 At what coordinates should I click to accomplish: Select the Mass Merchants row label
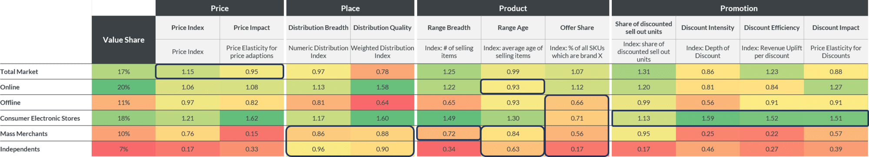pyautogui.click(x=24, y=134)
